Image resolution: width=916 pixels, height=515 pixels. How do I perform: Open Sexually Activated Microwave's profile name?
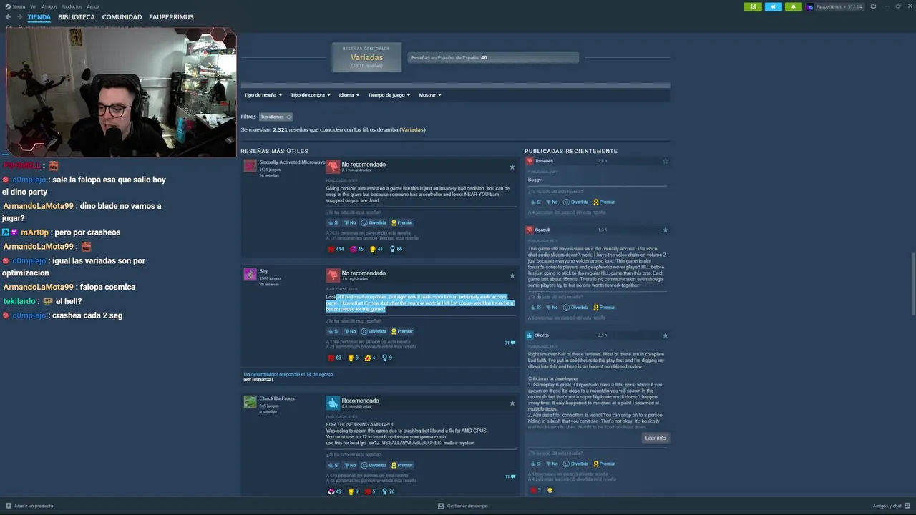click(x=292, y=162)
